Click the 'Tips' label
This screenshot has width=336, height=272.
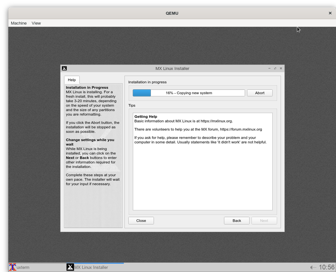(132, 105)
